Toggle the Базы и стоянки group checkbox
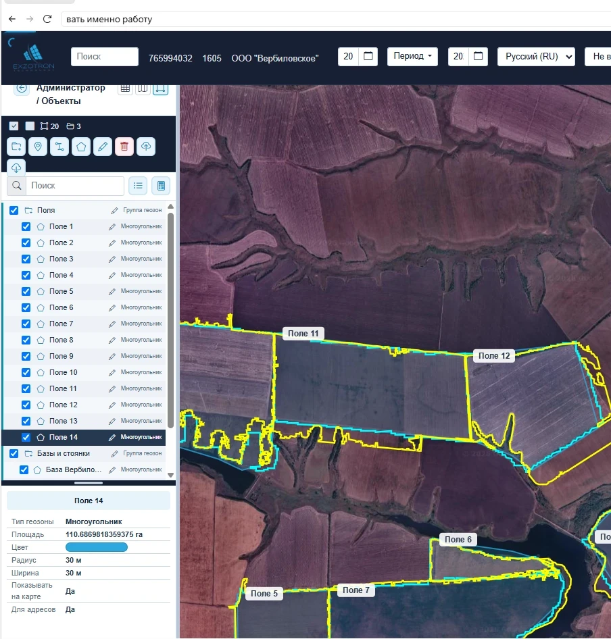The width and height of the screenshot is (611, 639). (14, 453)
